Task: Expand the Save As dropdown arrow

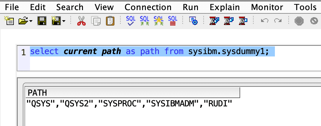Action: 63,21
